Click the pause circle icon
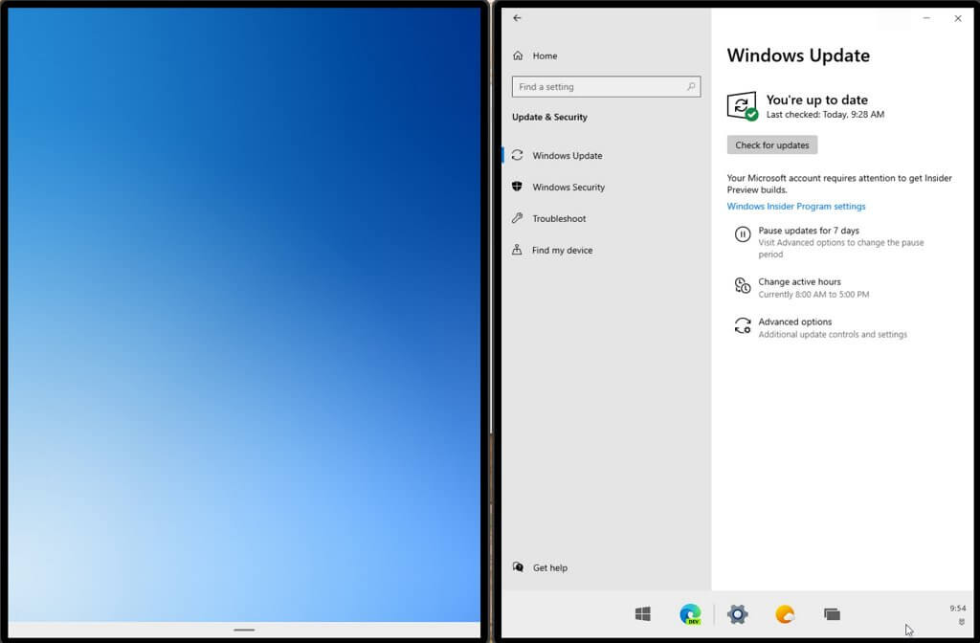The width and height of the screenshot is (980, 643). click(743, 234)
